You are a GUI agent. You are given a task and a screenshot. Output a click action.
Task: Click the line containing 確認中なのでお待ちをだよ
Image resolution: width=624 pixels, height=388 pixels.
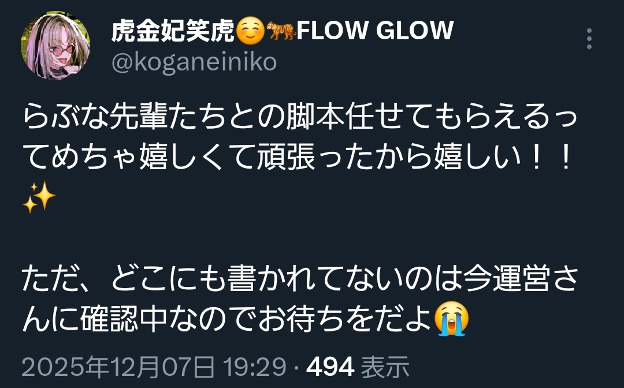[246, 319]
